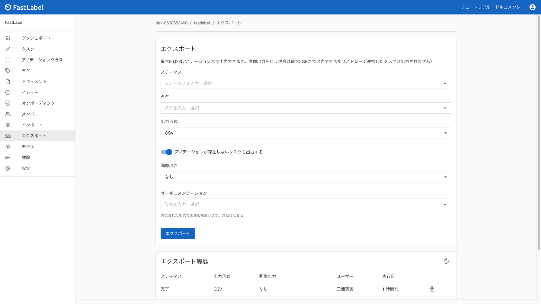The width and height of the screenshot is (541, 304).
Task: Click the annotation class bracket icon
Action: tap(8, 60)
